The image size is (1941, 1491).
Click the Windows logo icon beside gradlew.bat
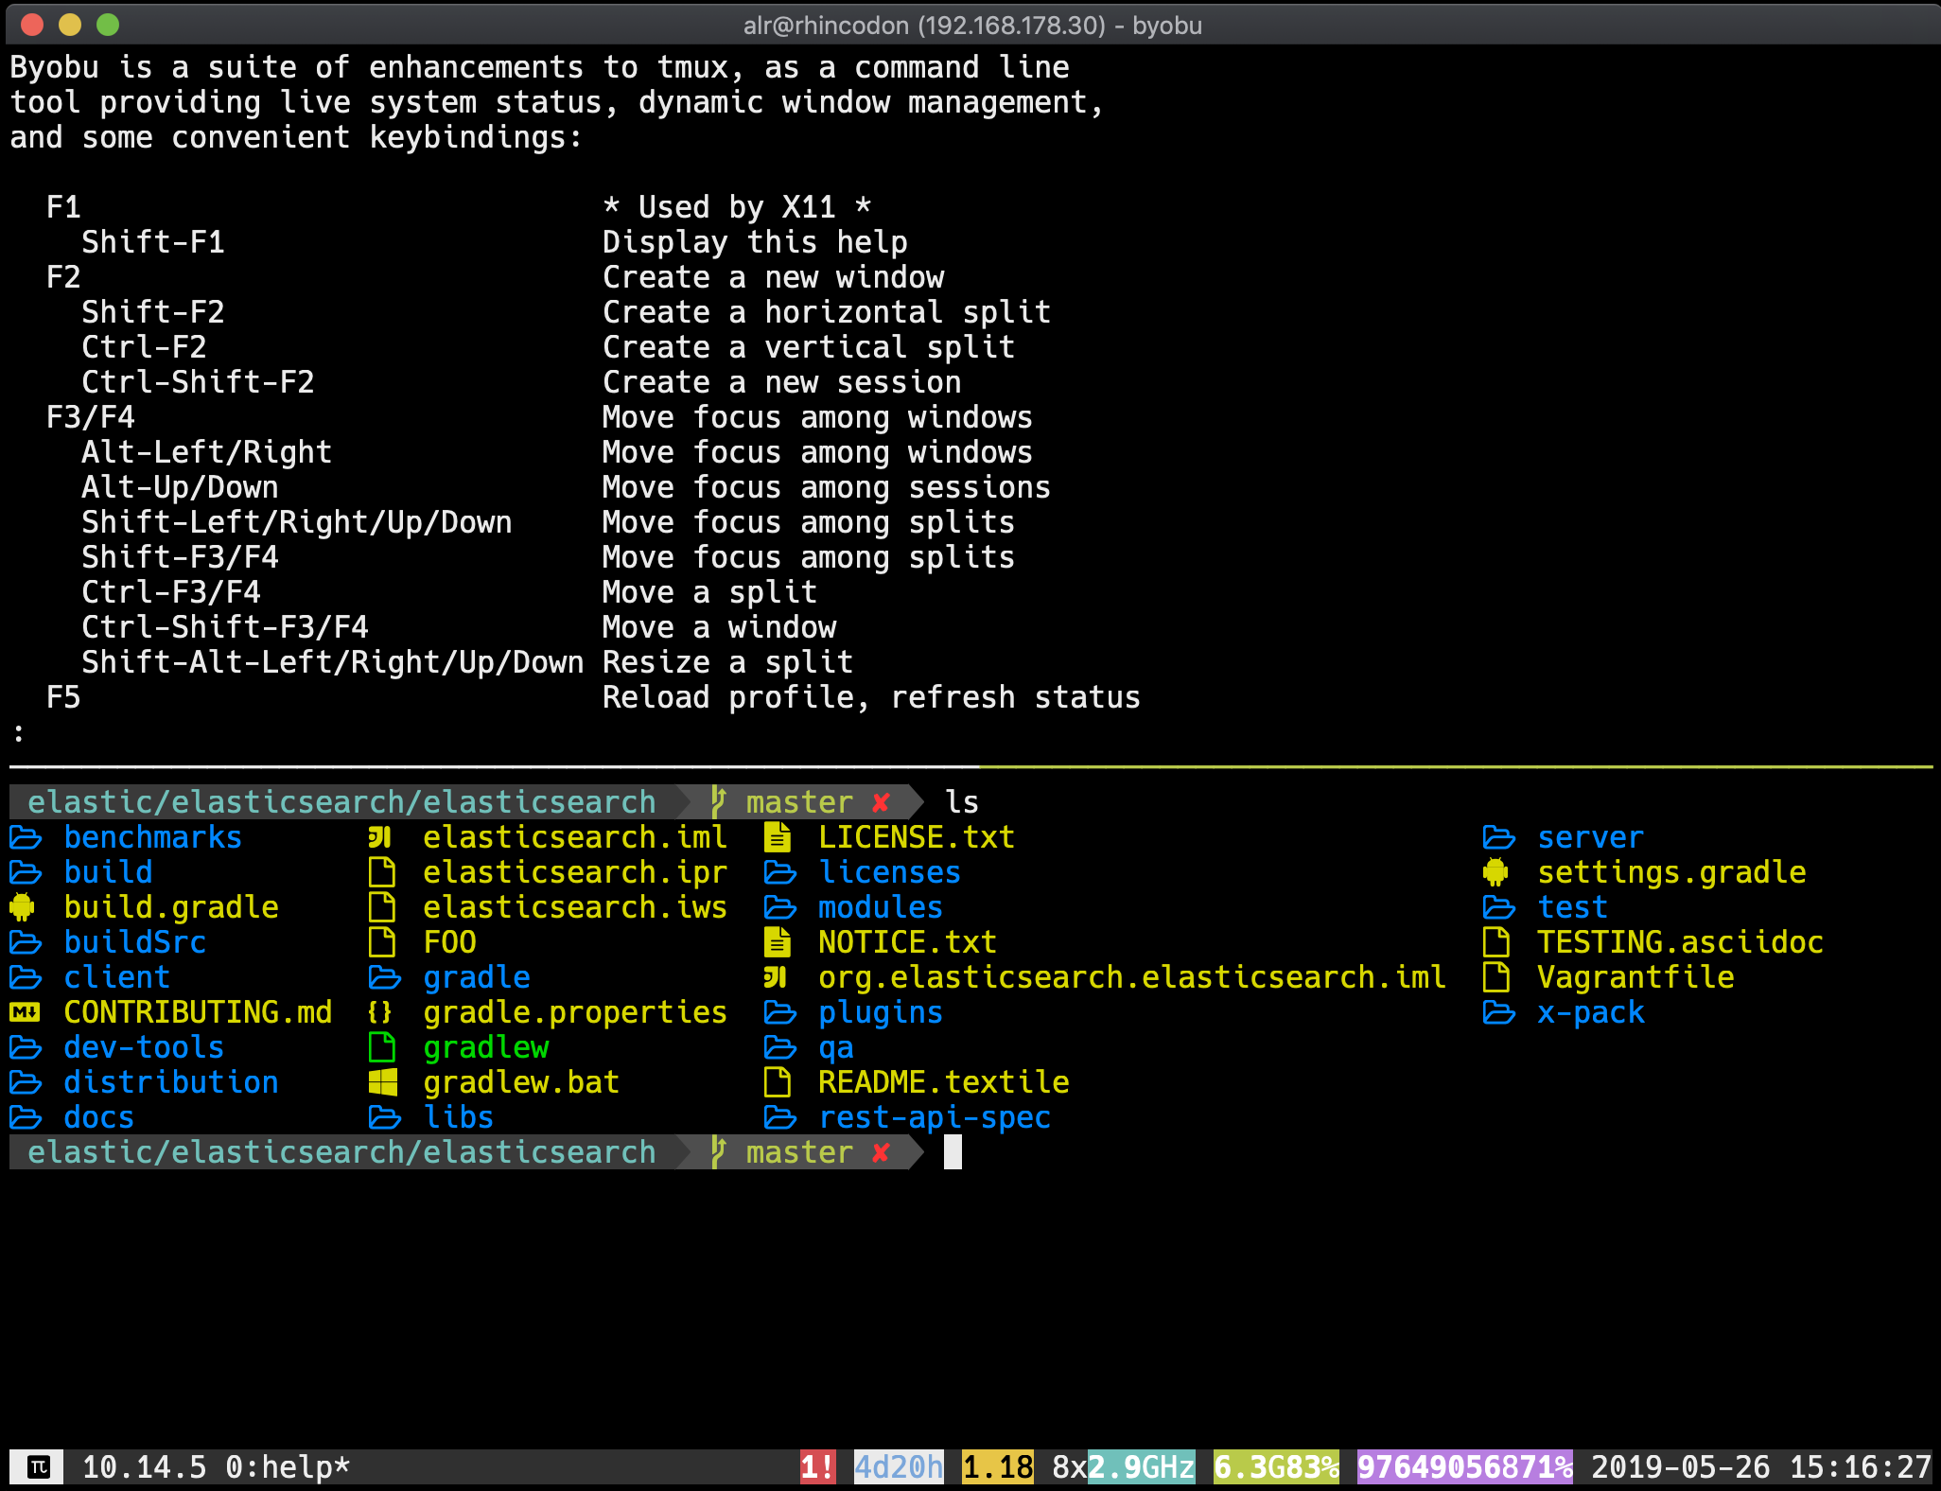click(382, 1083)
